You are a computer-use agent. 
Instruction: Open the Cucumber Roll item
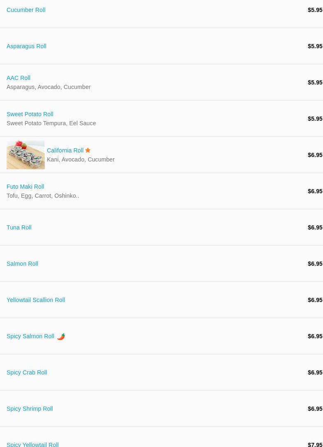(x=26, y=10)
